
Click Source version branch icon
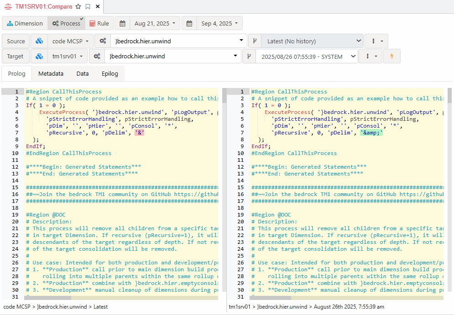(x=255, y=41)
